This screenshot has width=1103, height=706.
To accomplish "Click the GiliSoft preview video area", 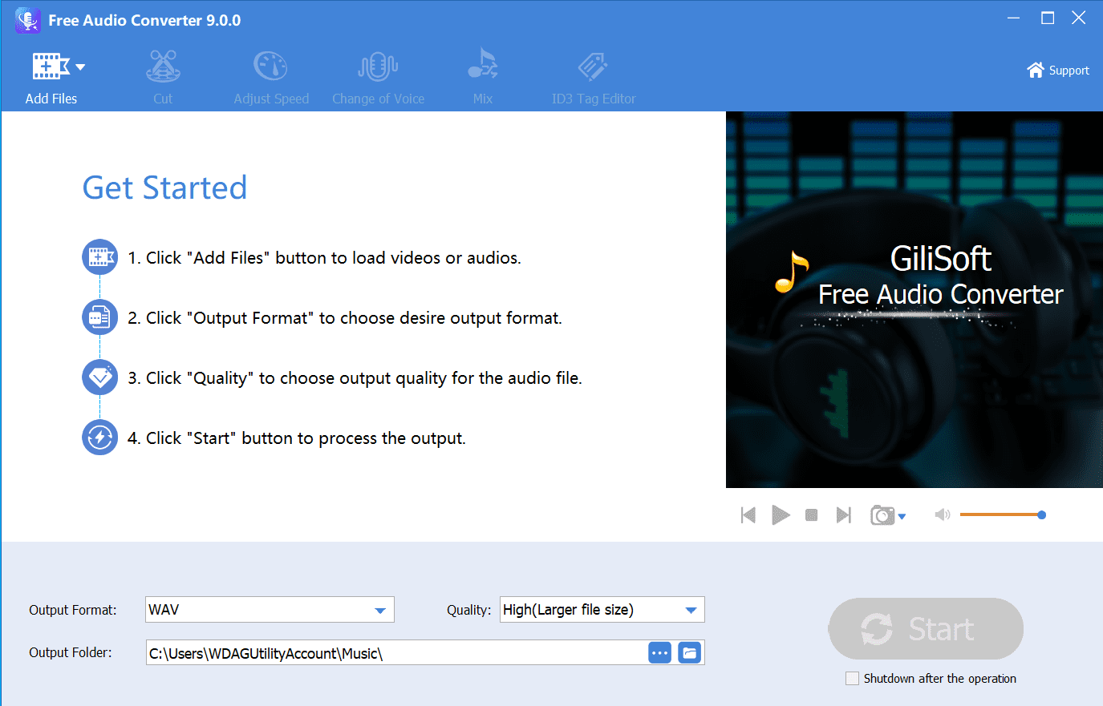I will coord(914,300).
